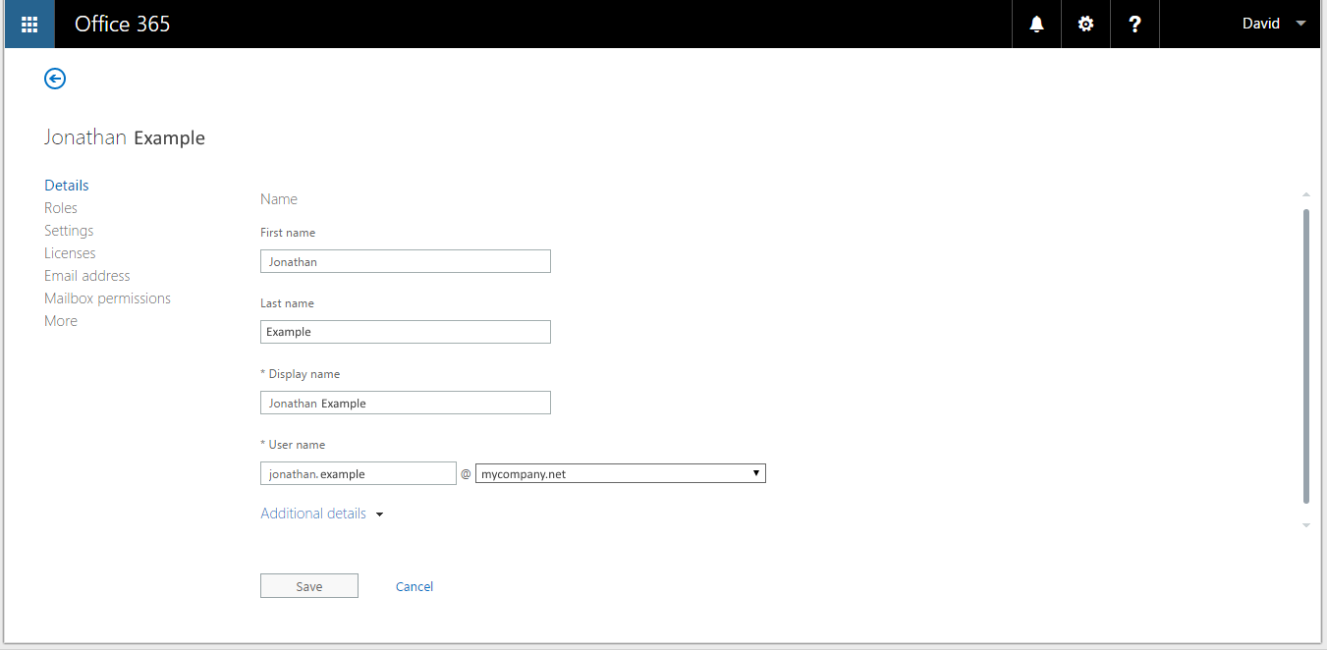Switch to the Roles section
The image size is (1327, 650).
click(x=61, y=208)
